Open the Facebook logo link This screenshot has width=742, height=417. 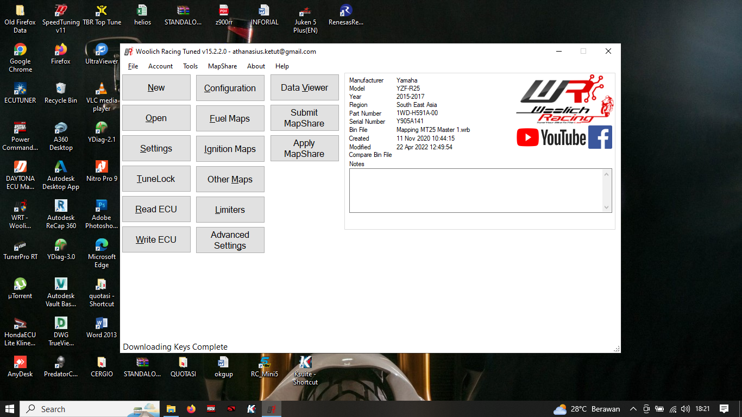click(600, 137)
